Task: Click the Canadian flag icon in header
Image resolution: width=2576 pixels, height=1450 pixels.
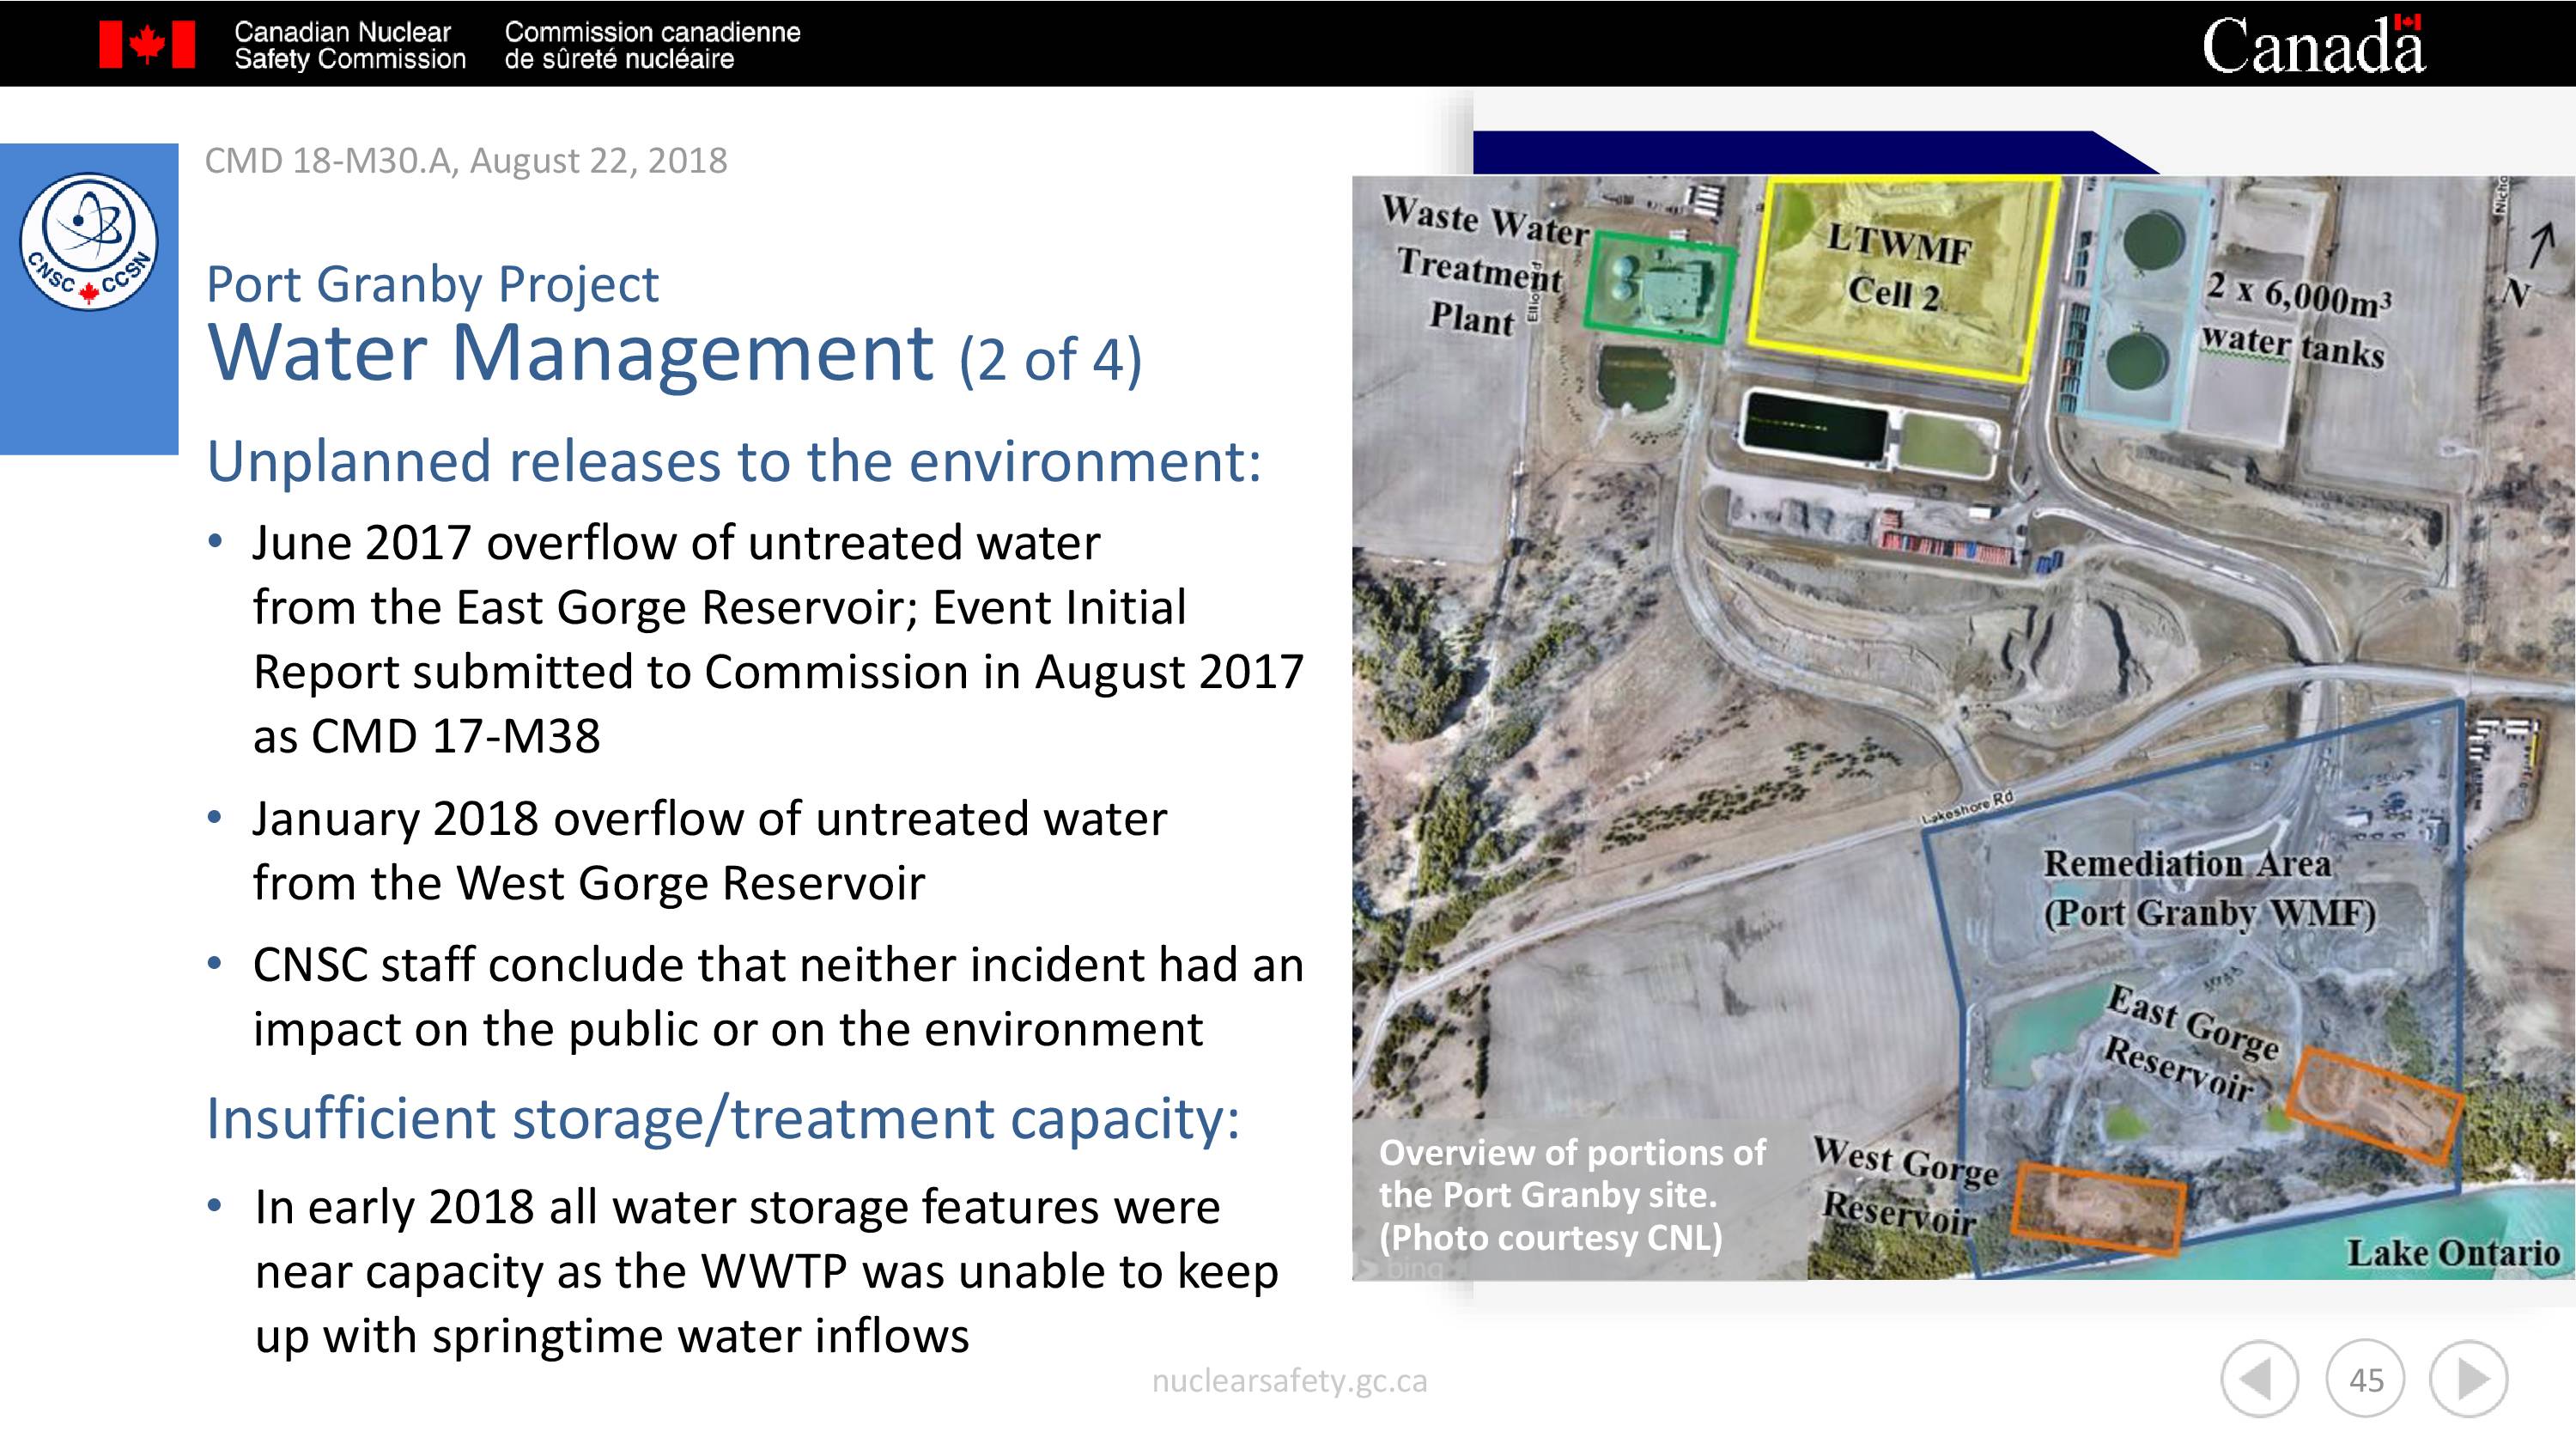Action: point(147,45)
